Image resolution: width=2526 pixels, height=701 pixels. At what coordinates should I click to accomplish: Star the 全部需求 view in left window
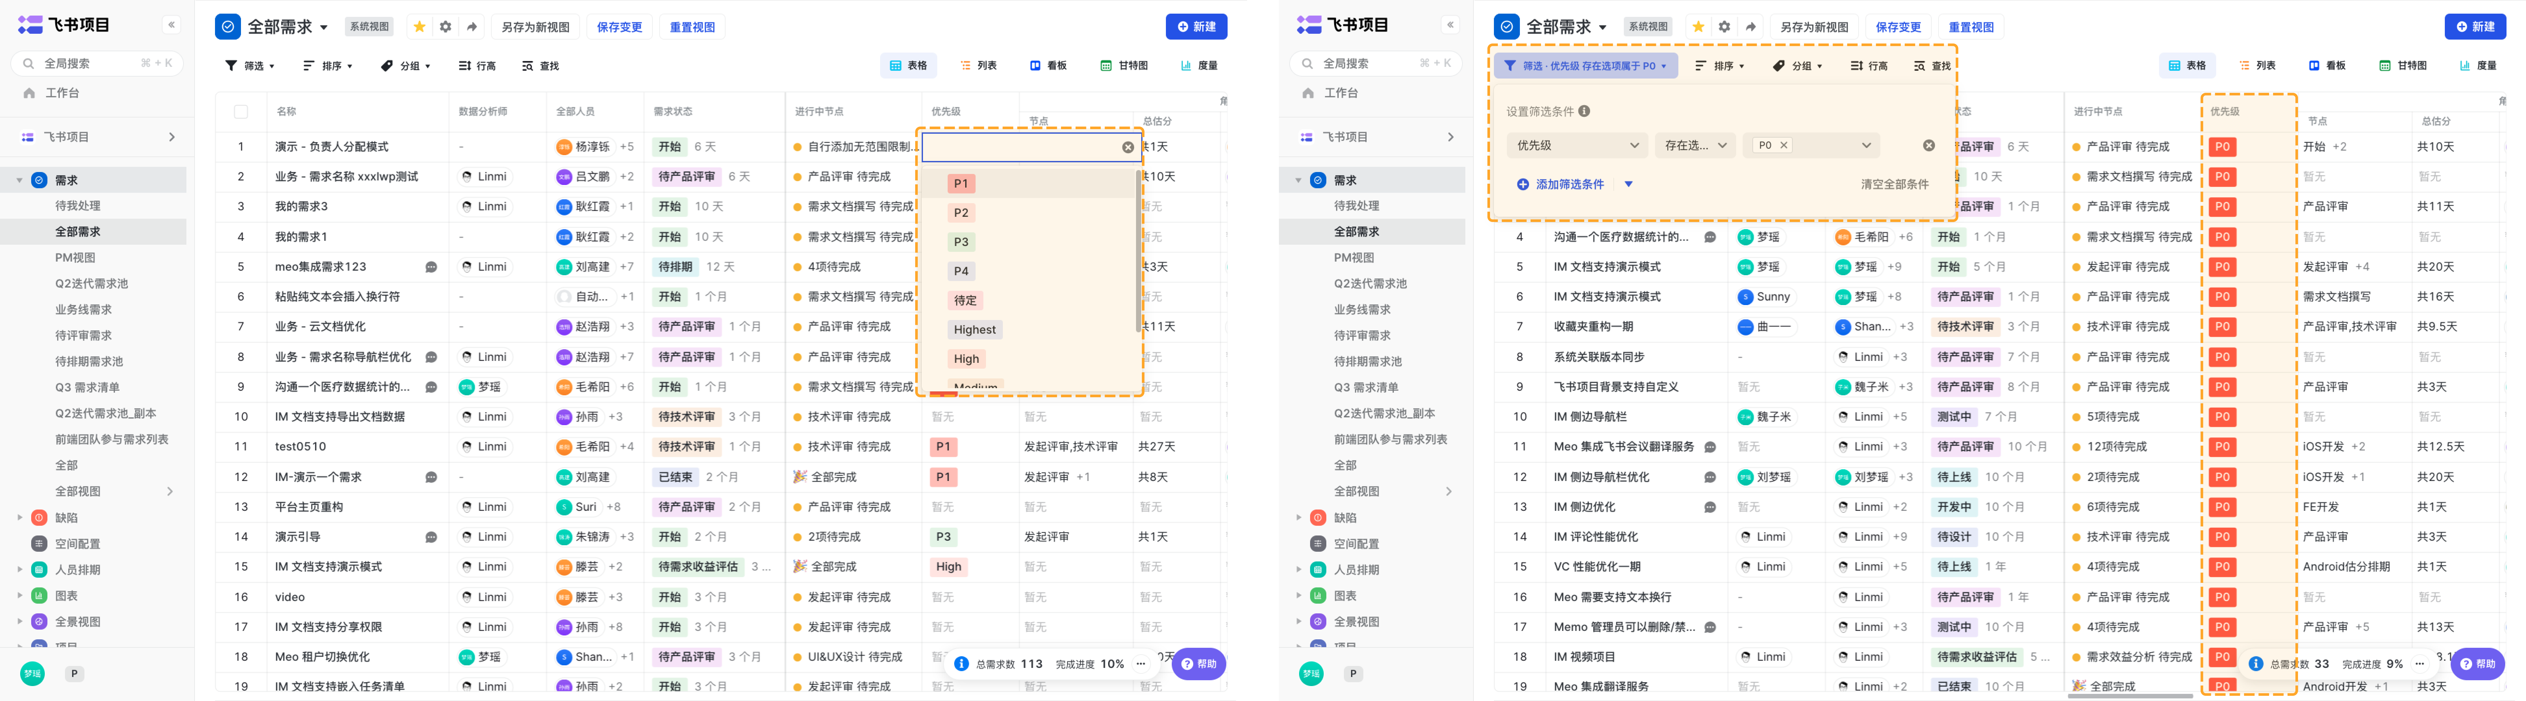420,27
